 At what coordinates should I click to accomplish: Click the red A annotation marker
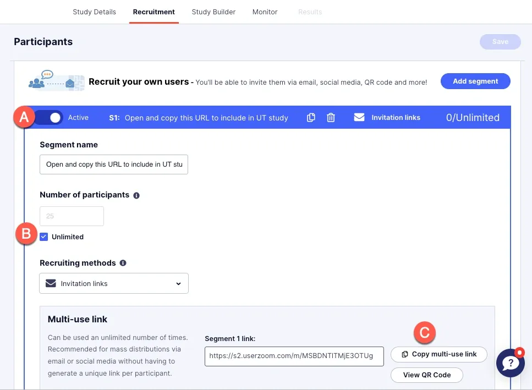(x=24, y=118)
